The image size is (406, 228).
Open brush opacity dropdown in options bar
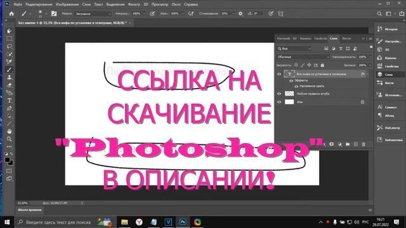click(x=144, y=14)
